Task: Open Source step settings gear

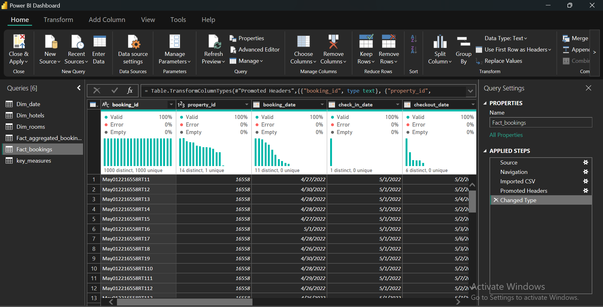Action: [x=586, y=162]
